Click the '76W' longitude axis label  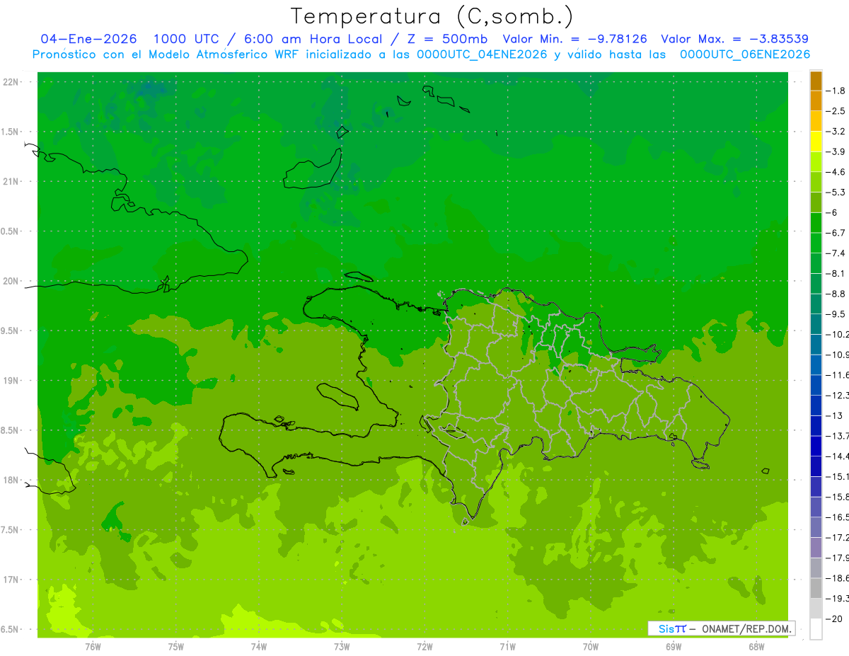tap(93, 647)
